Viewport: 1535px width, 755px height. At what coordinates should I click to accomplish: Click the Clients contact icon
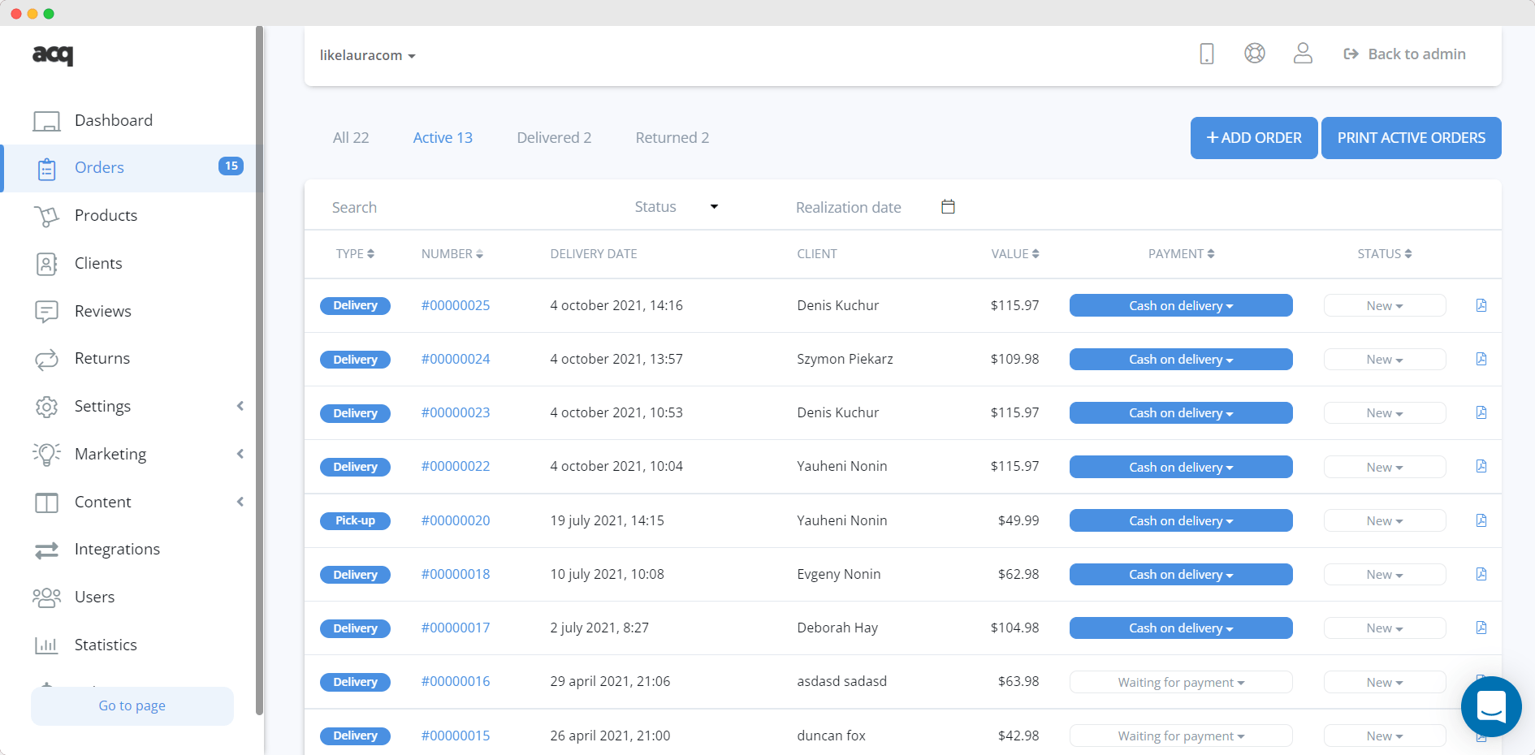(46, 264)
